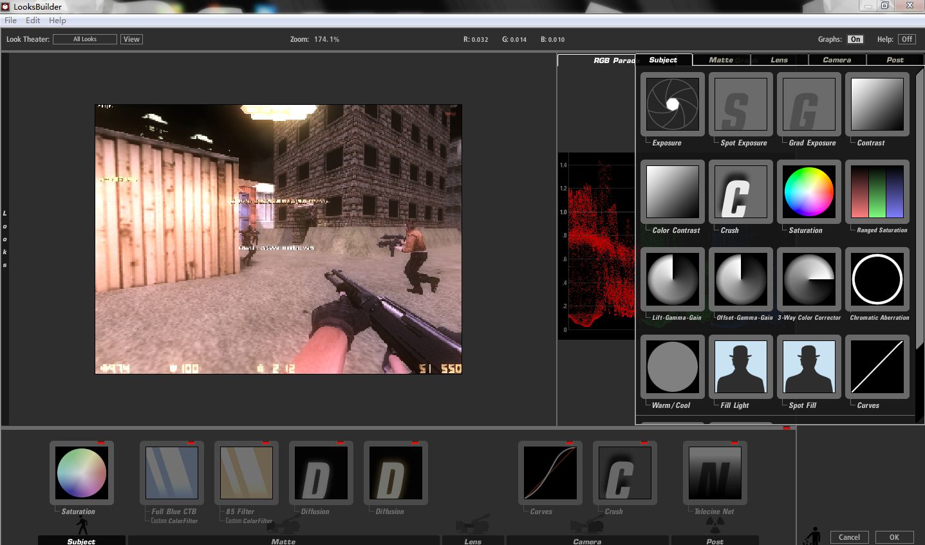925x545 pixels.
Task: Select the Lens section in bottom chain
Action: pos(473,540)
